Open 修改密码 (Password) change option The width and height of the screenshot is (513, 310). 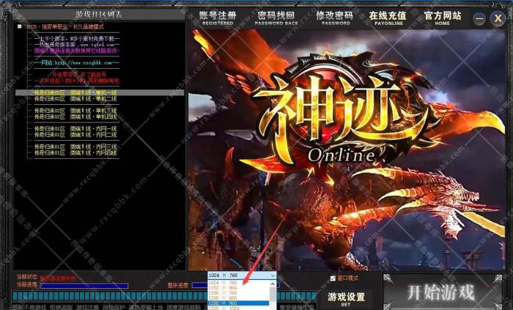(x=334, y=18)
